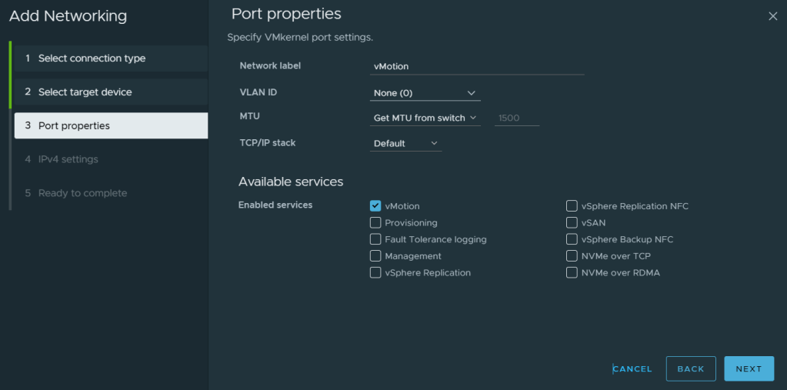The height and width of the screenshot is (390, 787).
Task: Select the Port properties step
Action: (x=111, y=126)
